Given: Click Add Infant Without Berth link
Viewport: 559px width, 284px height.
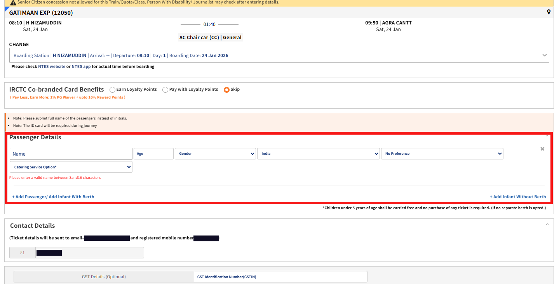Looking at the screenshot, I should tap(517, 197).
